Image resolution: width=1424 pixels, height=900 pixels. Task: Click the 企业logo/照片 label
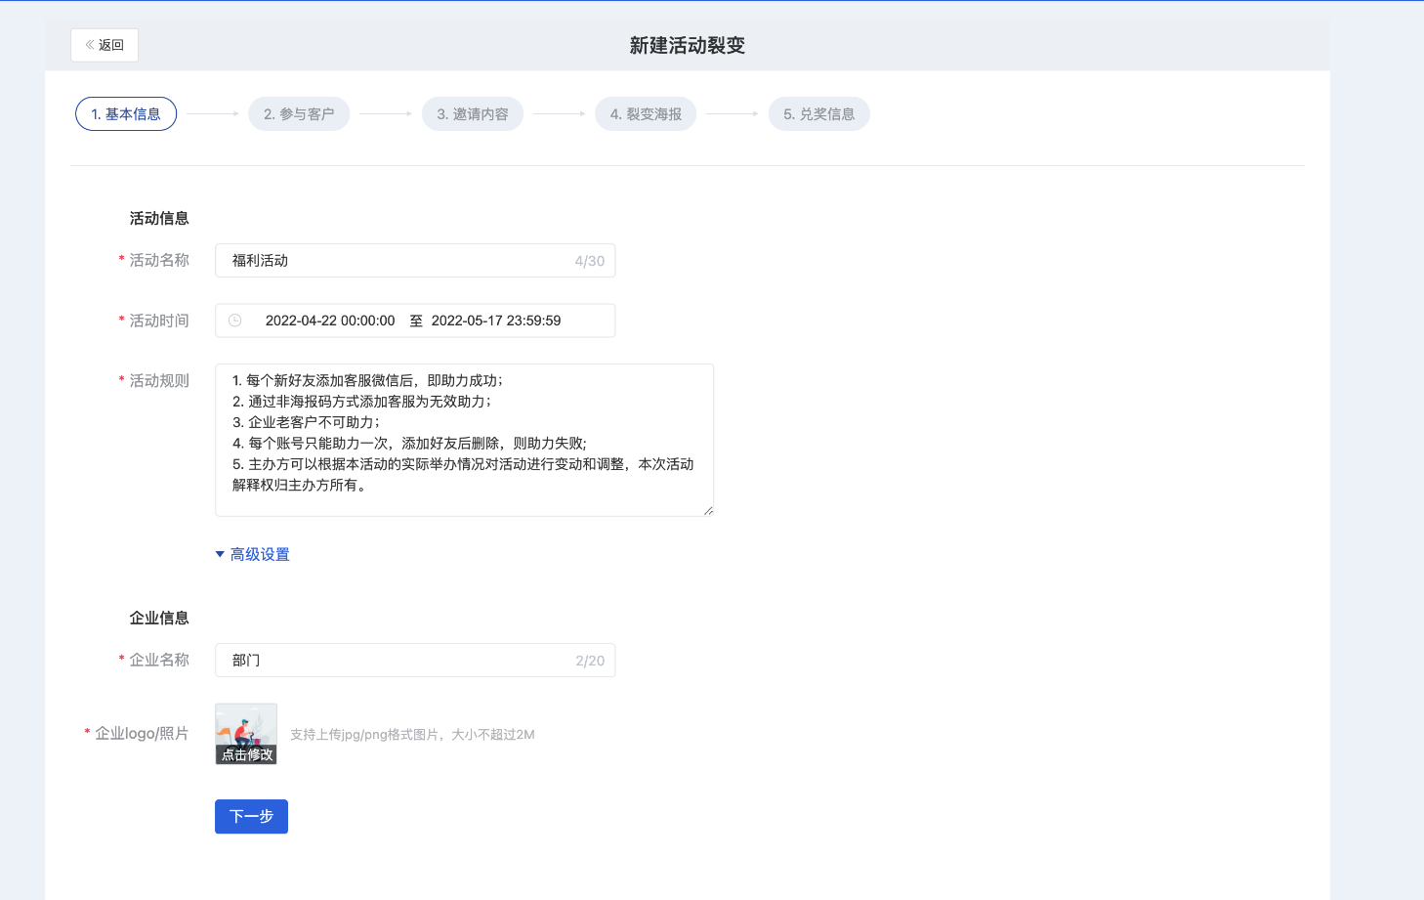[x=142, y=733]
